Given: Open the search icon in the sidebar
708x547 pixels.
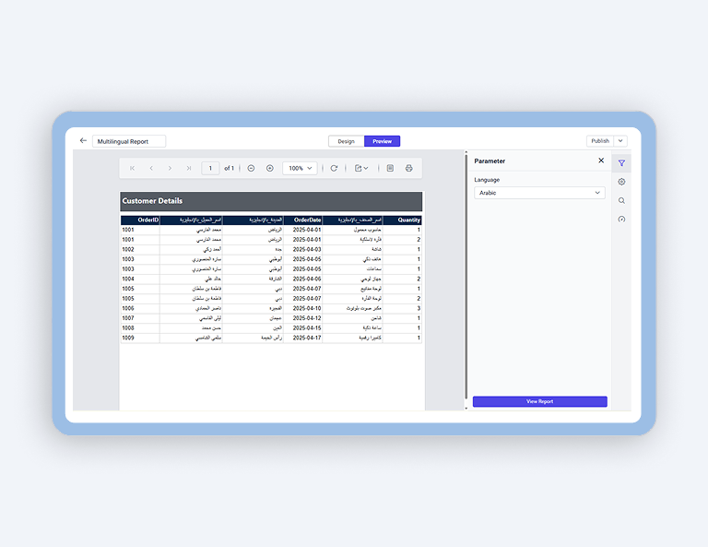Looking at the screenshot, I should (x=621, y=200).
